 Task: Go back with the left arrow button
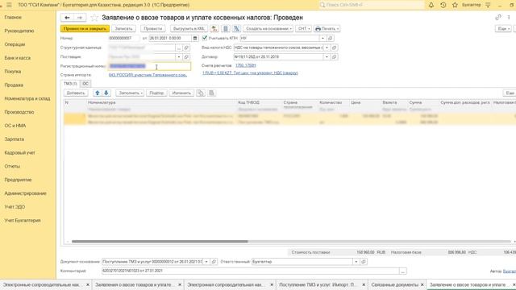click(x=67, y=18)
